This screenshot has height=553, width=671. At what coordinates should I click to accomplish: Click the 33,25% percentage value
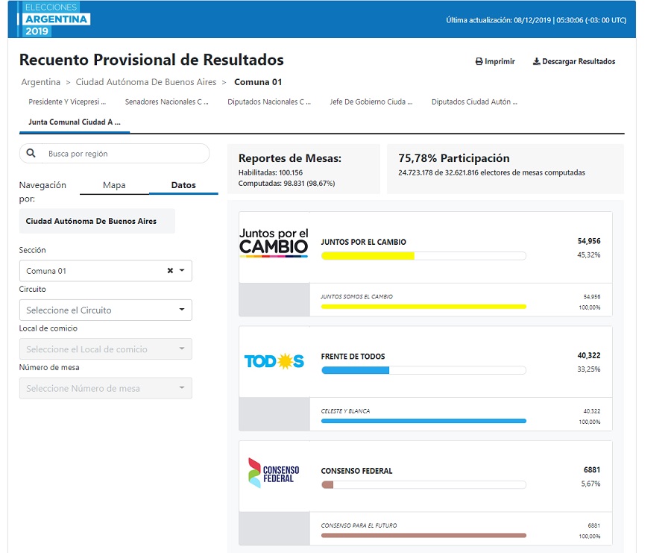click(x=589, y=369)
